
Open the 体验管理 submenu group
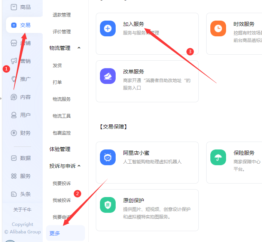[60, 149]
